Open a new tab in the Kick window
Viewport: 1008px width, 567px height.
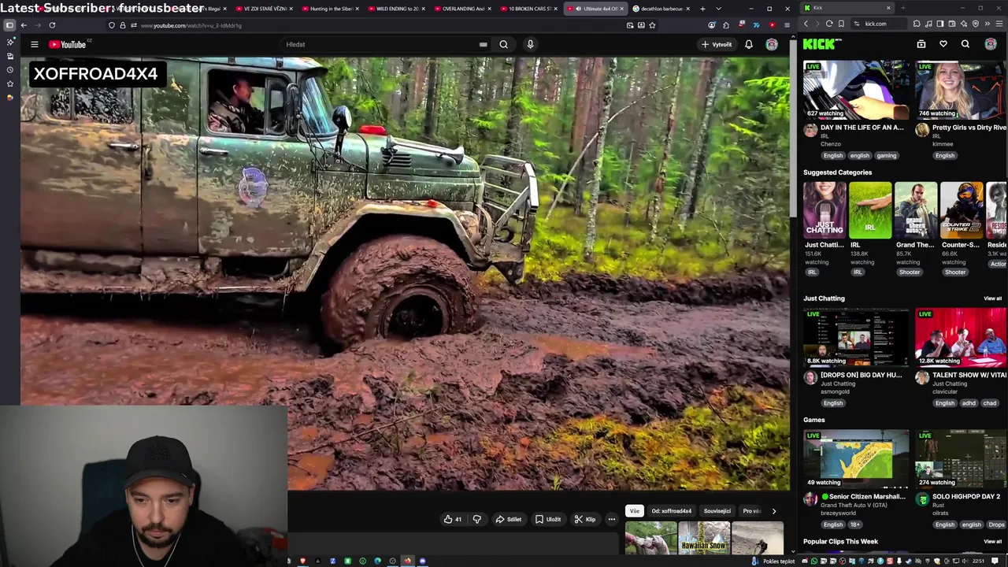tap(902, 8)
